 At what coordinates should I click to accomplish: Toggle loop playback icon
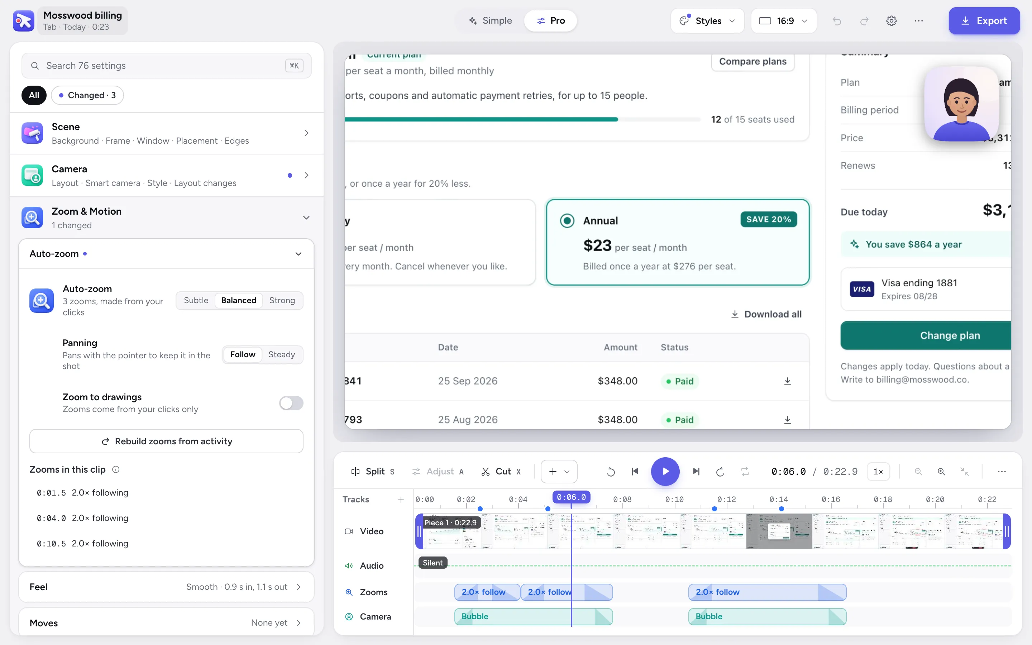(x=745, y=471)
